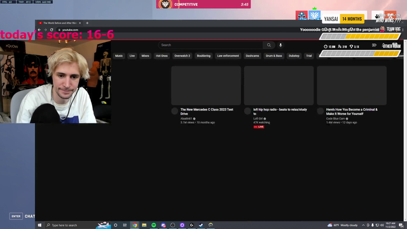407x229 pixels.
Task: Select the Drum & Bass filter chip
Action: click(274, 56)
